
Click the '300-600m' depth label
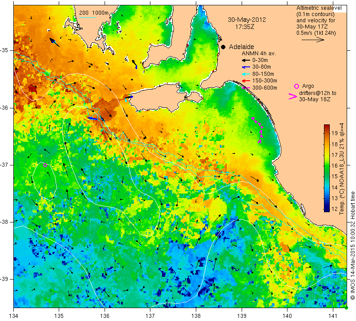(265, 88)
